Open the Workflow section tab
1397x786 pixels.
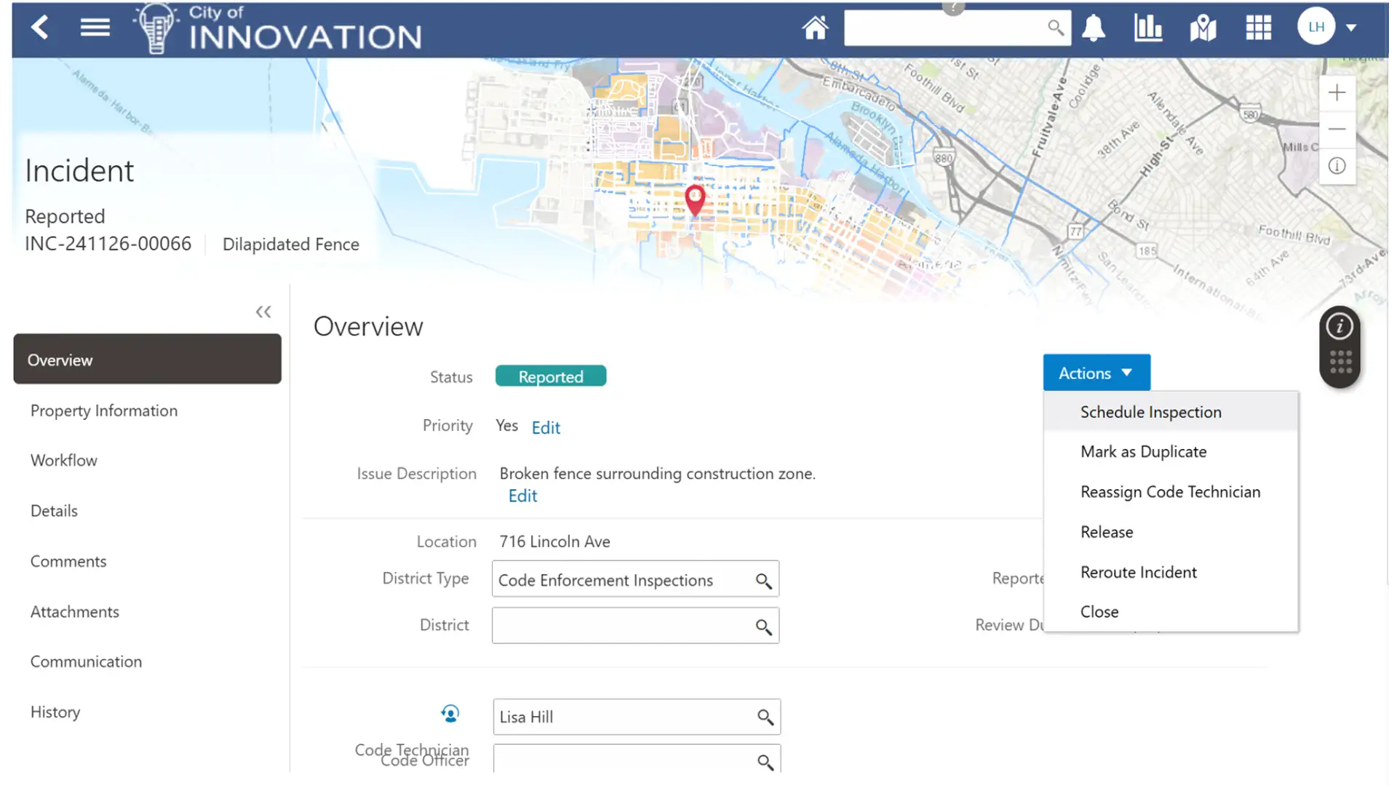click(x=64, y=461)
